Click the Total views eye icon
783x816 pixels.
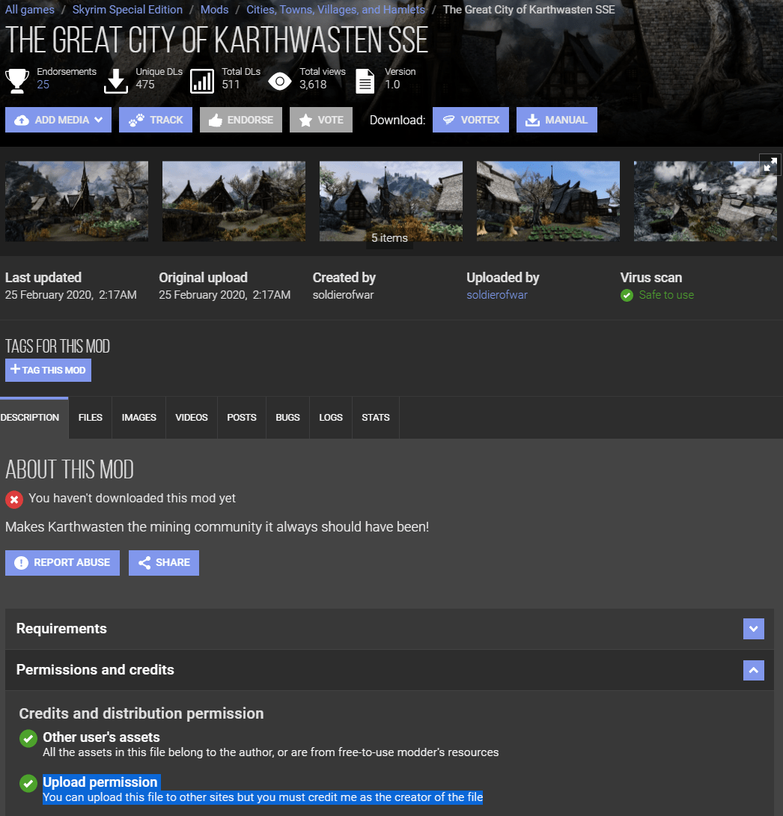pos(280,81)
